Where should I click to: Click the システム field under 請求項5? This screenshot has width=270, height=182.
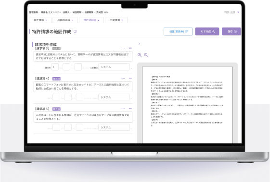tap(114, 127)
